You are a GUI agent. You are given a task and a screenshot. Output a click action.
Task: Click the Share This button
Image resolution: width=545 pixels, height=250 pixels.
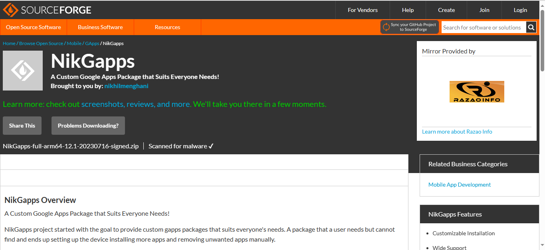[x=22, y=126]
